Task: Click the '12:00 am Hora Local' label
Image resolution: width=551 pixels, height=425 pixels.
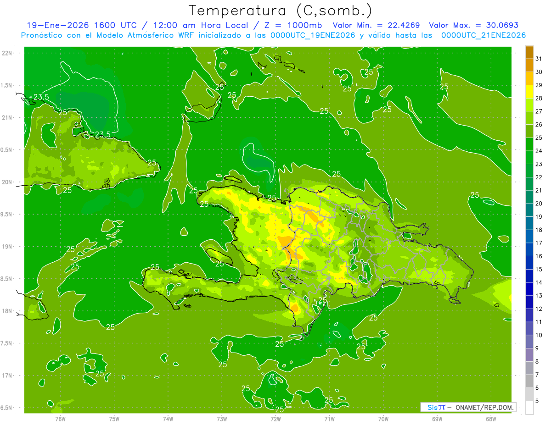Action: (200, 25)
